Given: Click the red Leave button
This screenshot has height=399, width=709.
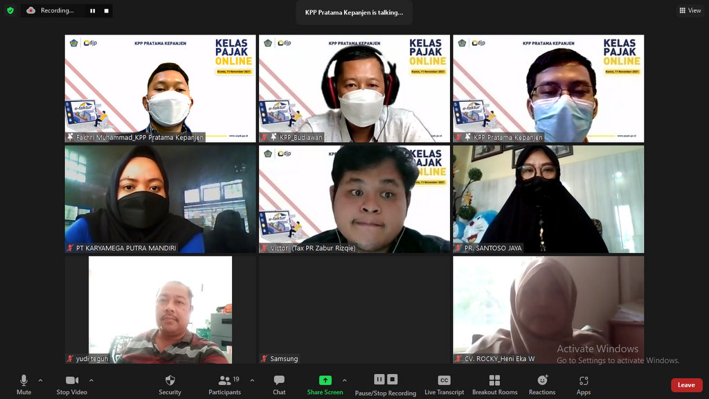Looking at the screenshot, I should click(686, 385).
